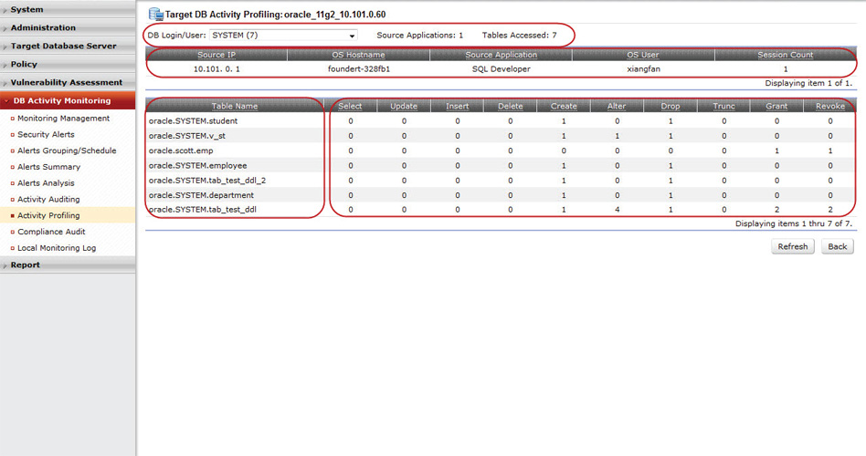Image resolution: width=866 pixels, height=456 pixels.
Task: Sort by Select column header
Action: pos(350,106)
